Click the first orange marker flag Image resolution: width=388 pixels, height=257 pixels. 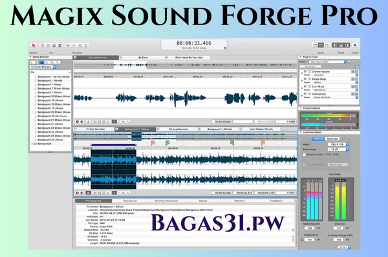tap(153, 143)
